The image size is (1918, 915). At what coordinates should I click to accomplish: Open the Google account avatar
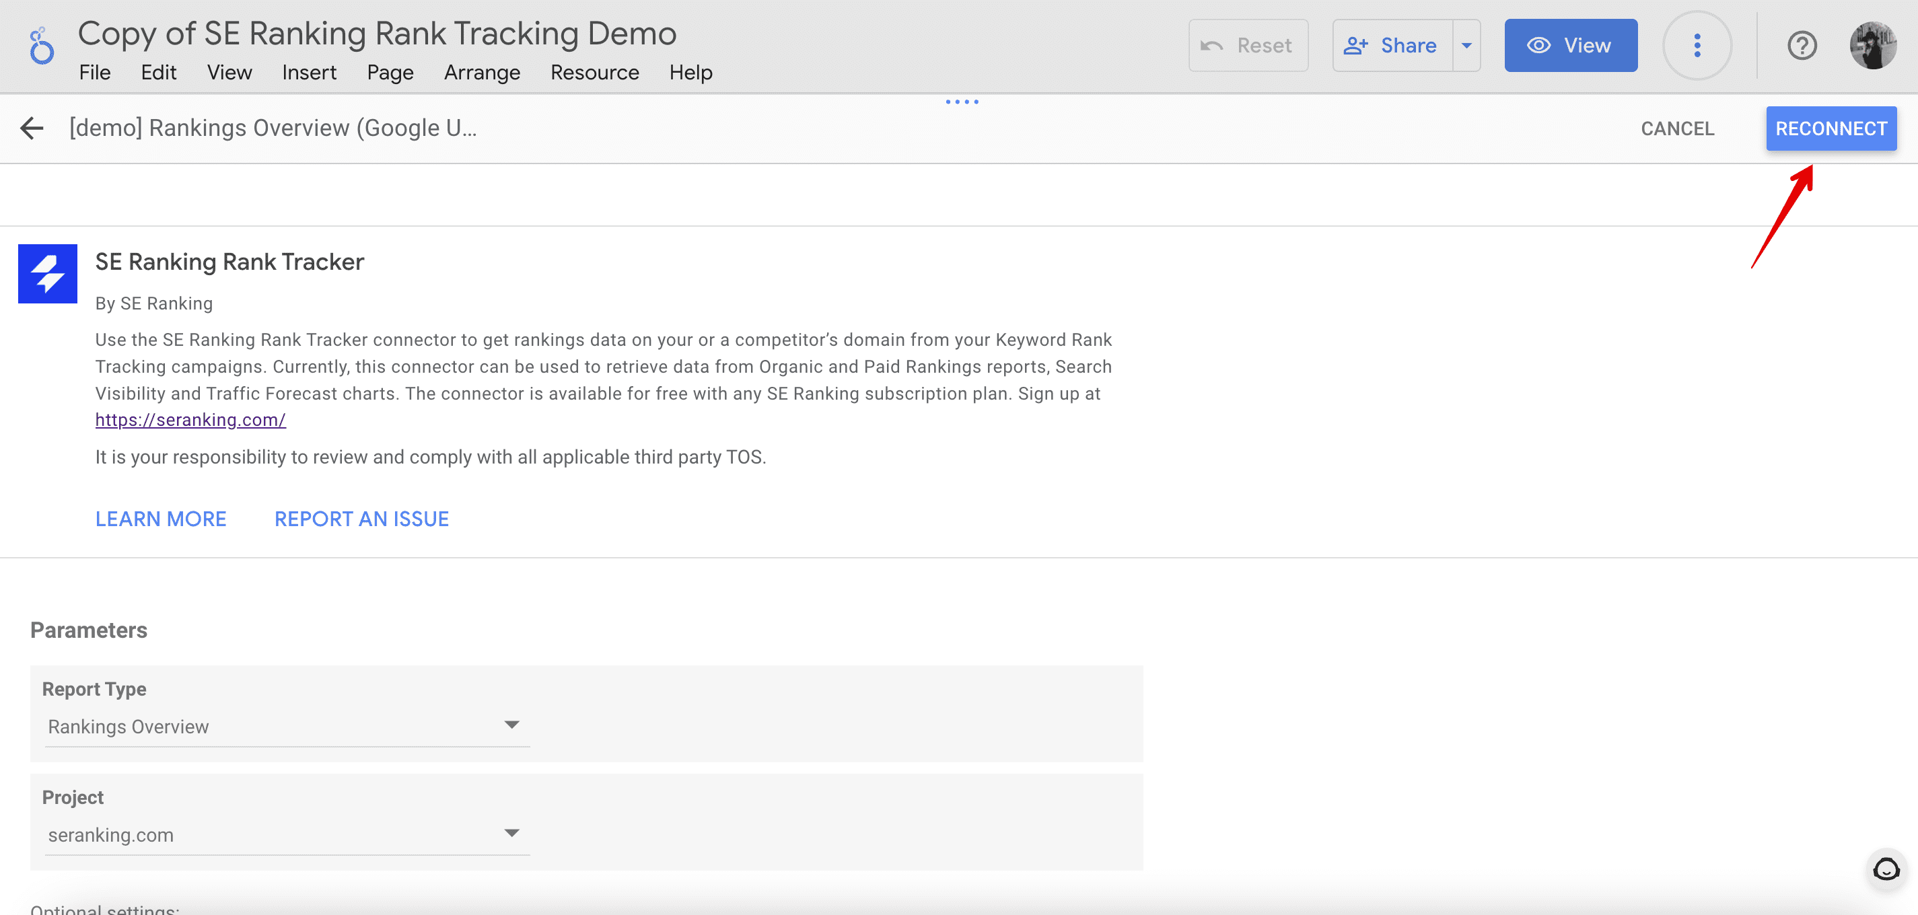(x=1873, y=46)
